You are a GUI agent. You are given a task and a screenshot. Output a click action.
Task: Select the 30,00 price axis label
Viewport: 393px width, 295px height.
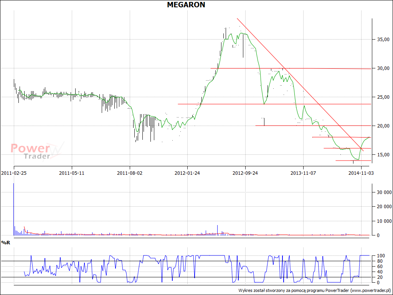[383, 68]
